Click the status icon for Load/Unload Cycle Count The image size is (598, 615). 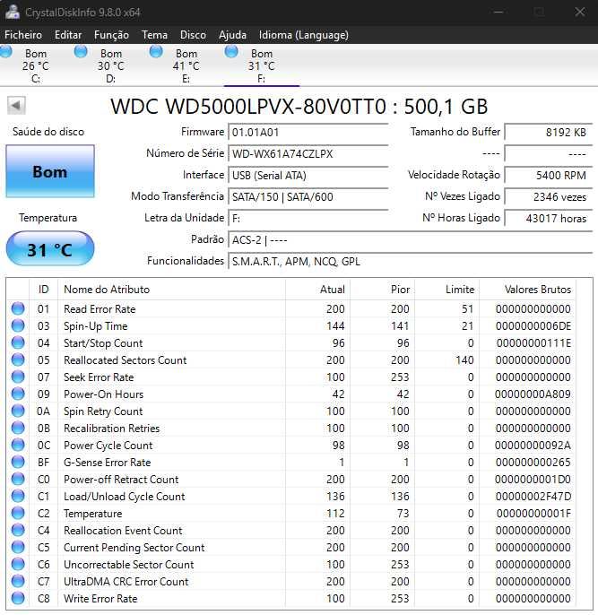tap(18, 496)
